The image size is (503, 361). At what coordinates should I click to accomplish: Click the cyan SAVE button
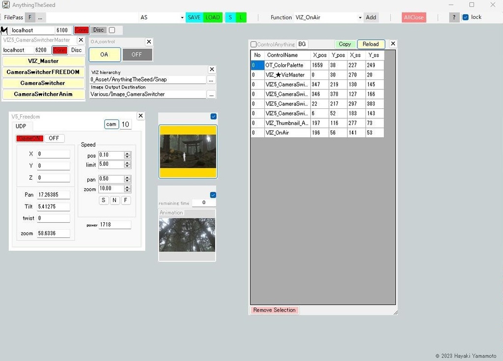[194, 17]
